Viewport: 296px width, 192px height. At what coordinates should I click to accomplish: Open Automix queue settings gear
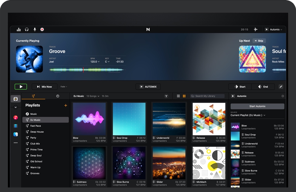point(283,96)
